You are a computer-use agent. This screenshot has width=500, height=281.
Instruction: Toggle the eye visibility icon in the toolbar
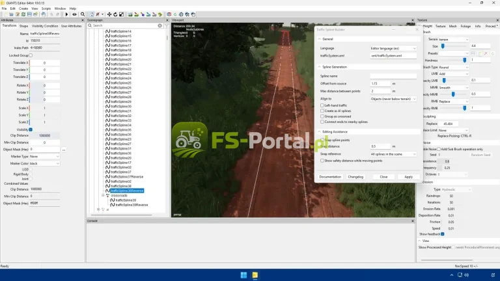74,14
